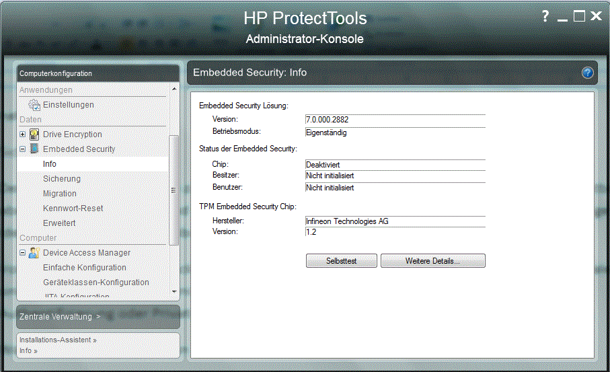Select Einstellungen in the navigation tree
The width and height of the screenshot is (610, 372).
[69, 105]
